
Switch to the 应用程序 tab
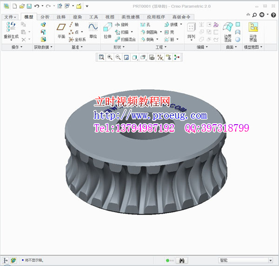pyautogui.click(x=156, y=17)
